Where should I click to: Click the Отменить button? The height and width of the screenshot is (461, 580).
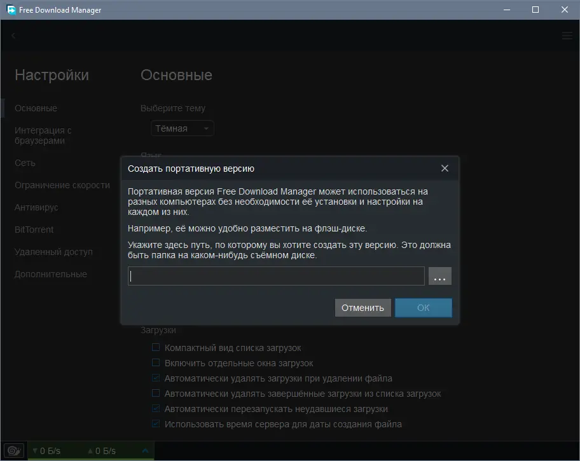coord(362,308)
